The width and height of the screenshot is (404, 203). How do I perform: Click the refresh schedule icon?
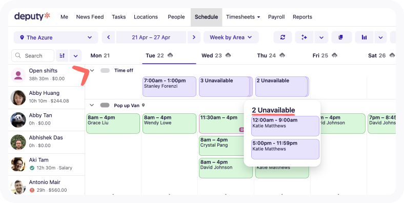(x=282, y=37)
